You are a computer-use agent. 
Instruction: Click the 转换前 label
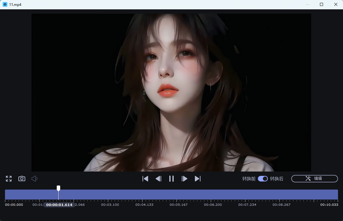coord(249,179)
